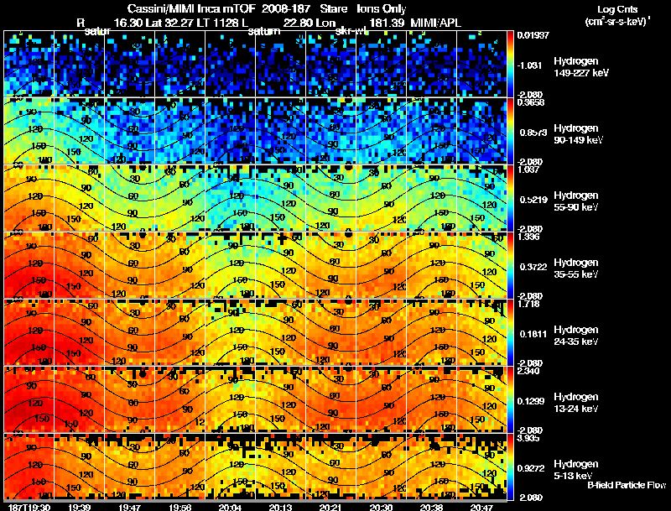Select the 'Hydrogen 149-227 keV' channel label

pos(581,67)
